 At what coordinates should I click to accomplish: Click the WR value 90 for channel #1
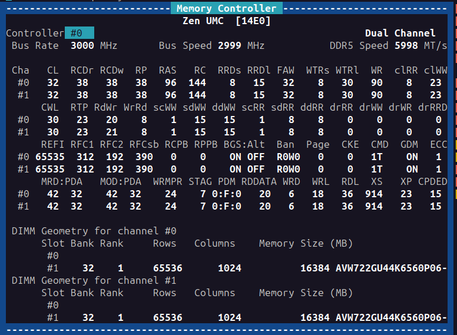tap(376, 95)
